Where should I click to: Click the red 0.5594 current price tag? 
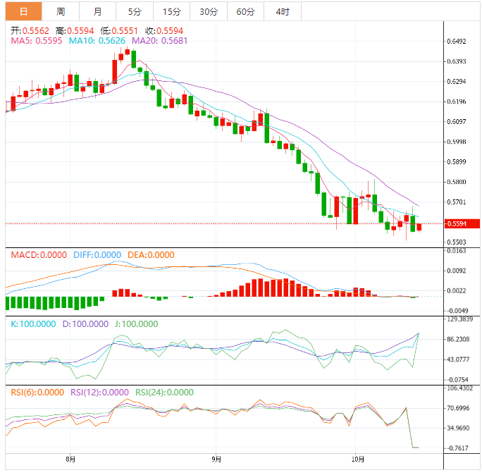click(462, 224)
